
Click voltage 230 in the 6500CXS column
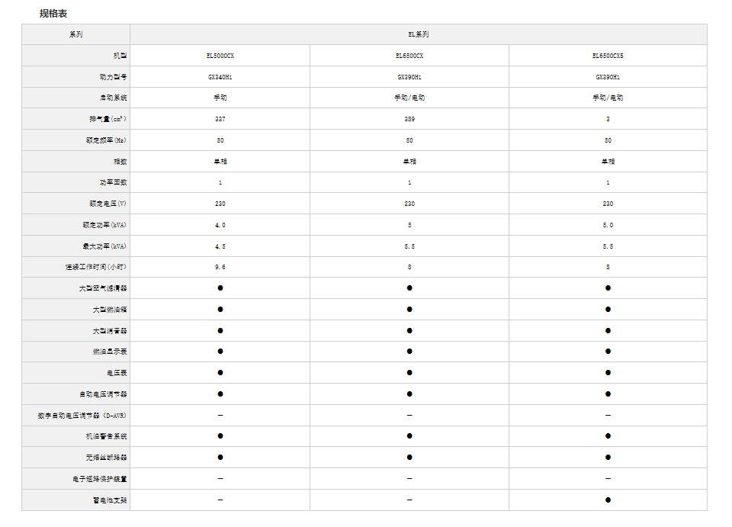click(x=608, y=204)
